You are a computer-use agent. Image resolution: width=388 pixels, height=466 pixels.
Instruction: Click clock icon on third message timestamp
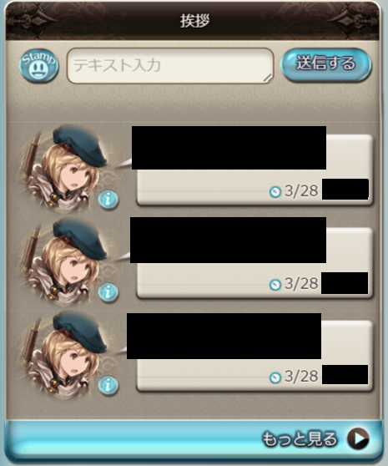275,377
